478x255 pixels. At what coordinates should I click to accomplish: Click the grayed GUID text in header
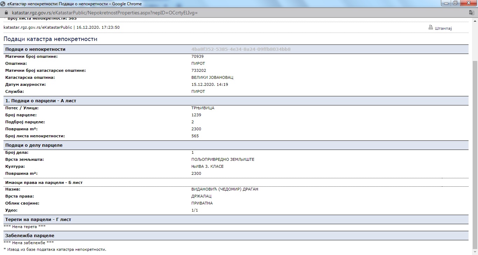point(241,49)
